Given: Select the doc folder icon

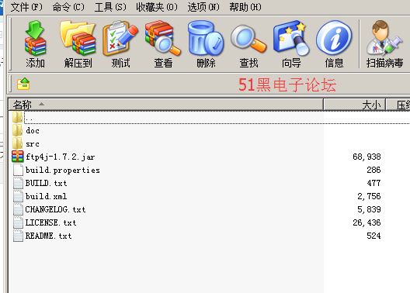Looking at the screenshot, I should pyautogui.click(x=18, y=130).
